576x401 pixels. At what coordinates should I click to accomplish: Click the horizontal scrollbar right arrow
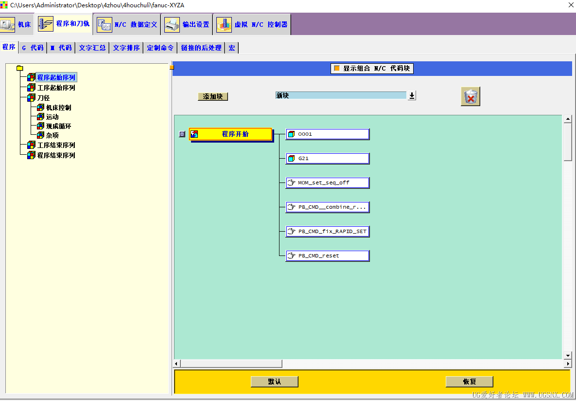click(x=568, y=364)
